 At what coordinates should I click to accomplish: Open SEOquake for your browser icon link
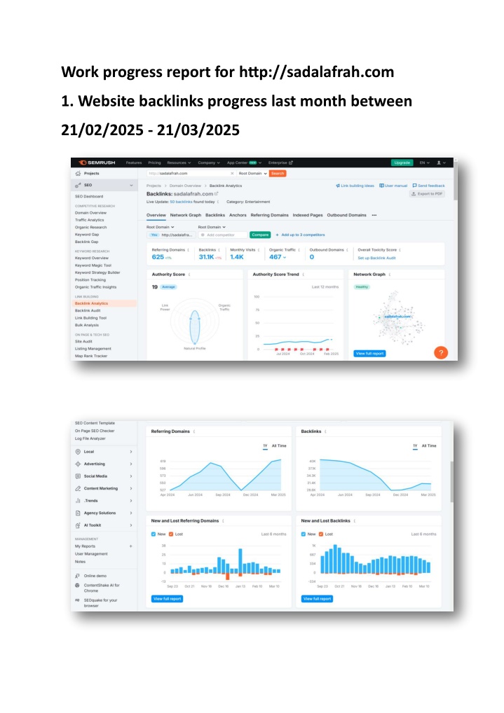(x=77, y=600)
